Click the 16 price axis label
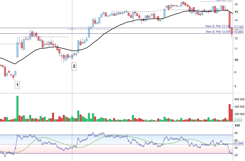The height and width of the screenshot is (161, 245). (x=236, y=4)
